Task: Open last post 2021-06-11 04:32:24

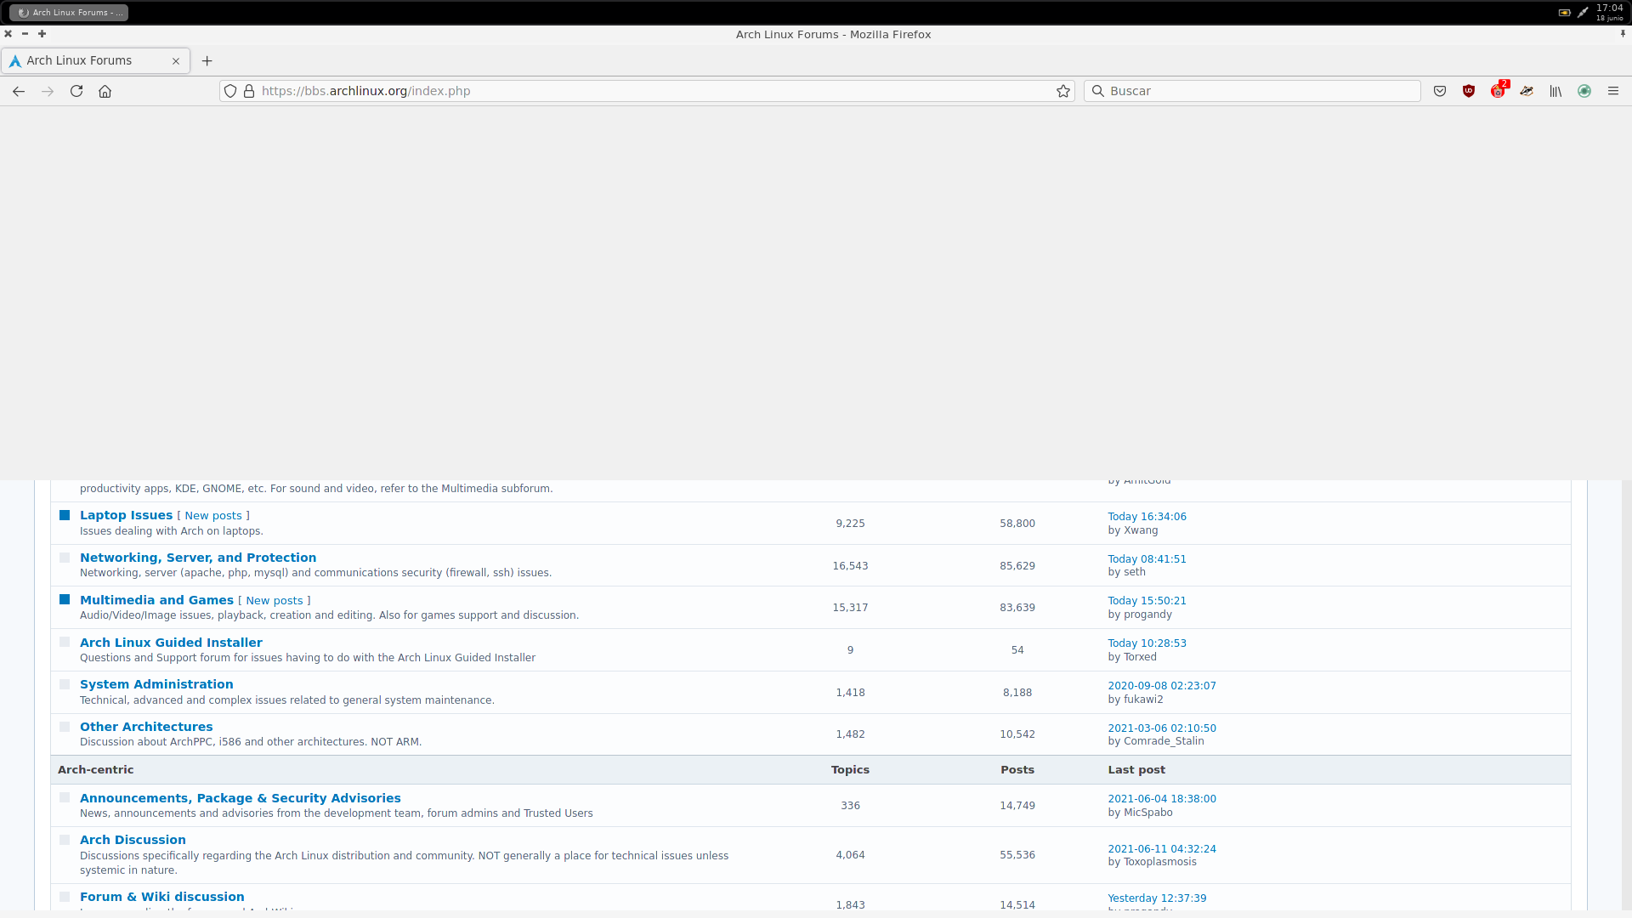Action: pyautogui.click(x=1162, y=849)
